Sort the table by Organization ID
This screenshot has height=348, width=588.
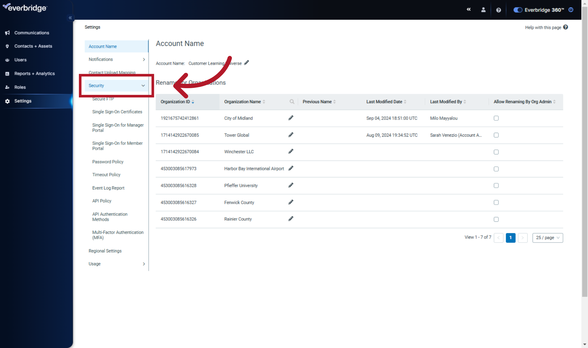(x=193, y=102)
